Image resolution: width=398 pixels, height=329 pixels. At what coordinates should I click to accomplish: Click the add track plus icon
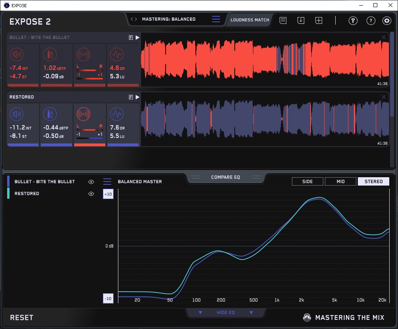point(319,20)
